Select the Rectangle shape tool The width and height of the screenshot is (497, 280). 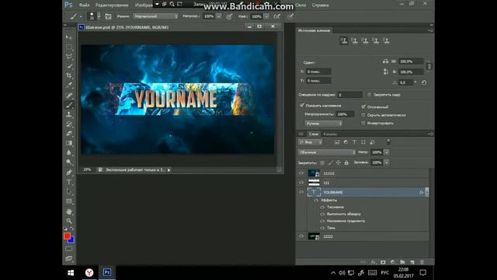pos(69,201)
